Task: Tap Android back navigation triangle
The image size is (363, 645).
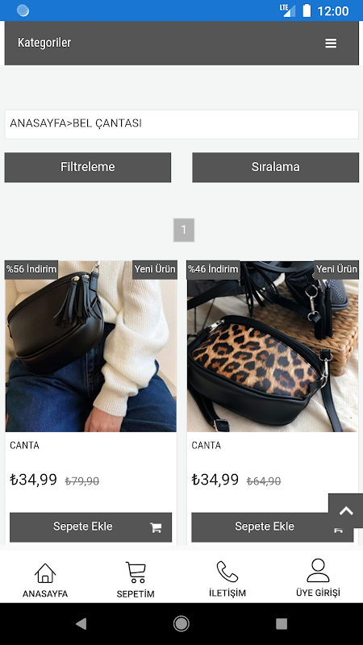Action: [x=81, y=624]
